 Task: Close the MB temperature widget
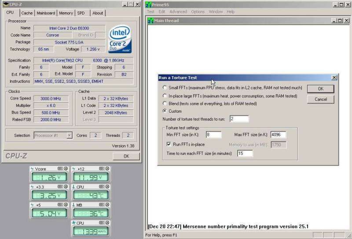(107, 205)
